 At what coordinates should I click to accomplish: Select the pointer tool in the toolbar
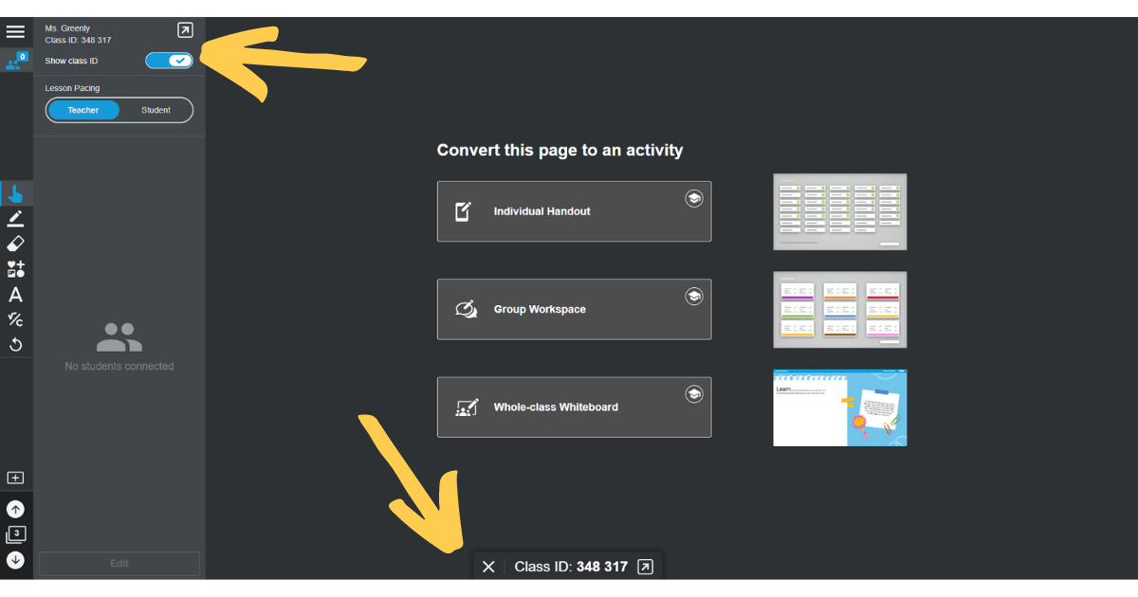click(15, 193)
